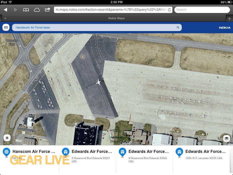Screen dimensions: 233x175
Task: Tap the pin icon of the Hanscom result
Action: point(6,152)
